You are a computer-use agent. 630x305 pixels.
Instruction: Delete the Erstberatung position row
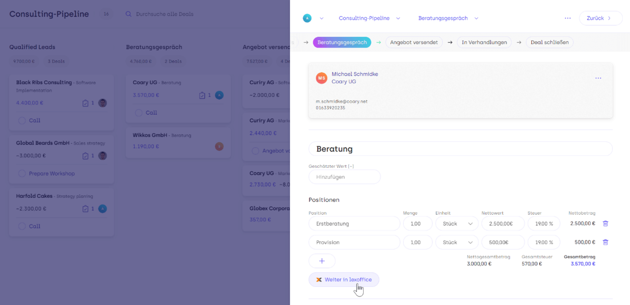tap(605, 224)
